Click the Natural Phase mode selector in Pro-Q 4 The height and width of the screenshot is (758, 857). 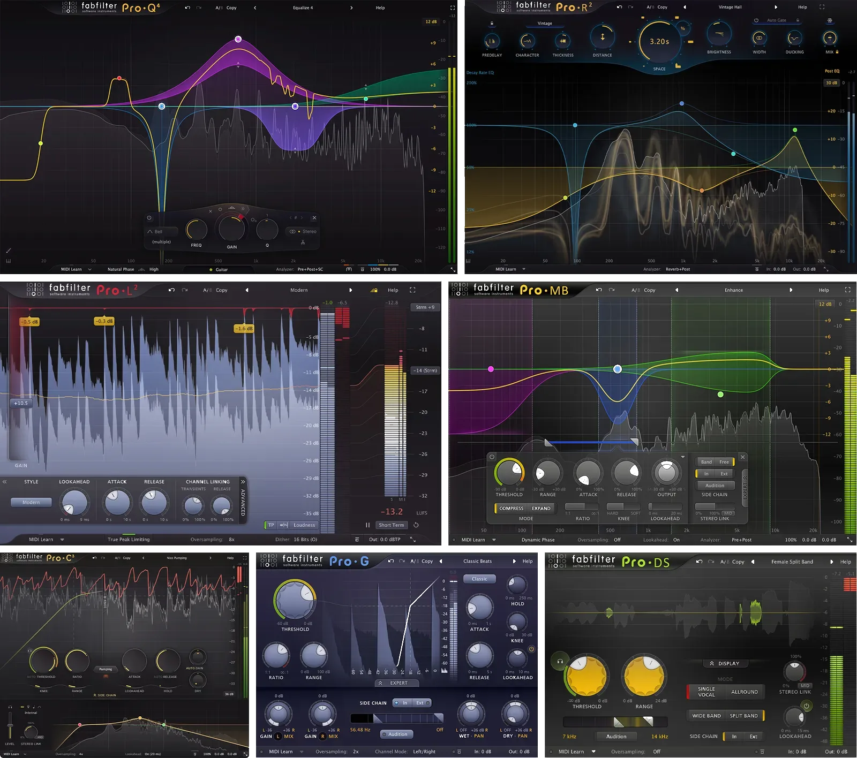(121, 269)
